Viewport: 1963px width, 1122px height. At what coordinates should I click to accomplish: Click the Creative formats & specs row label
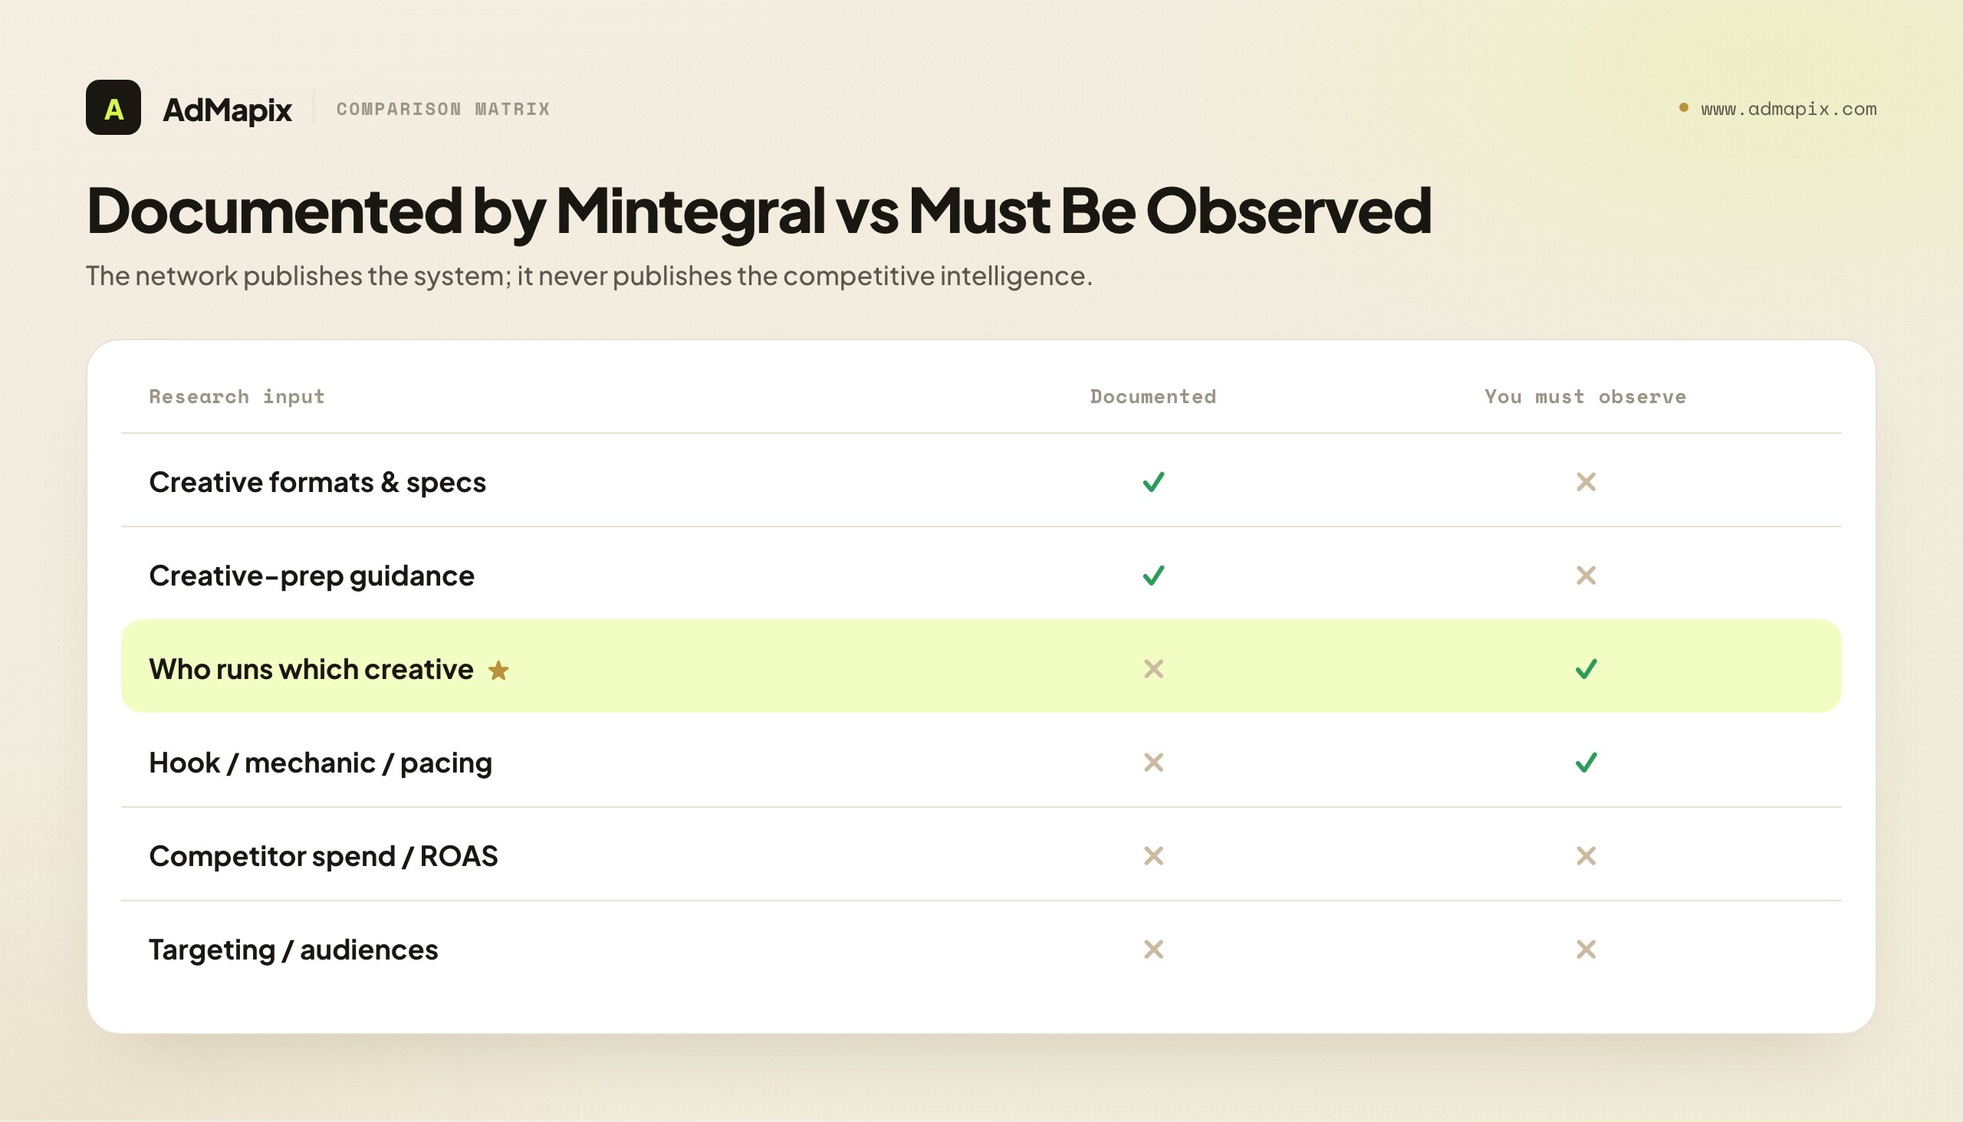click(x=317, y=482)
